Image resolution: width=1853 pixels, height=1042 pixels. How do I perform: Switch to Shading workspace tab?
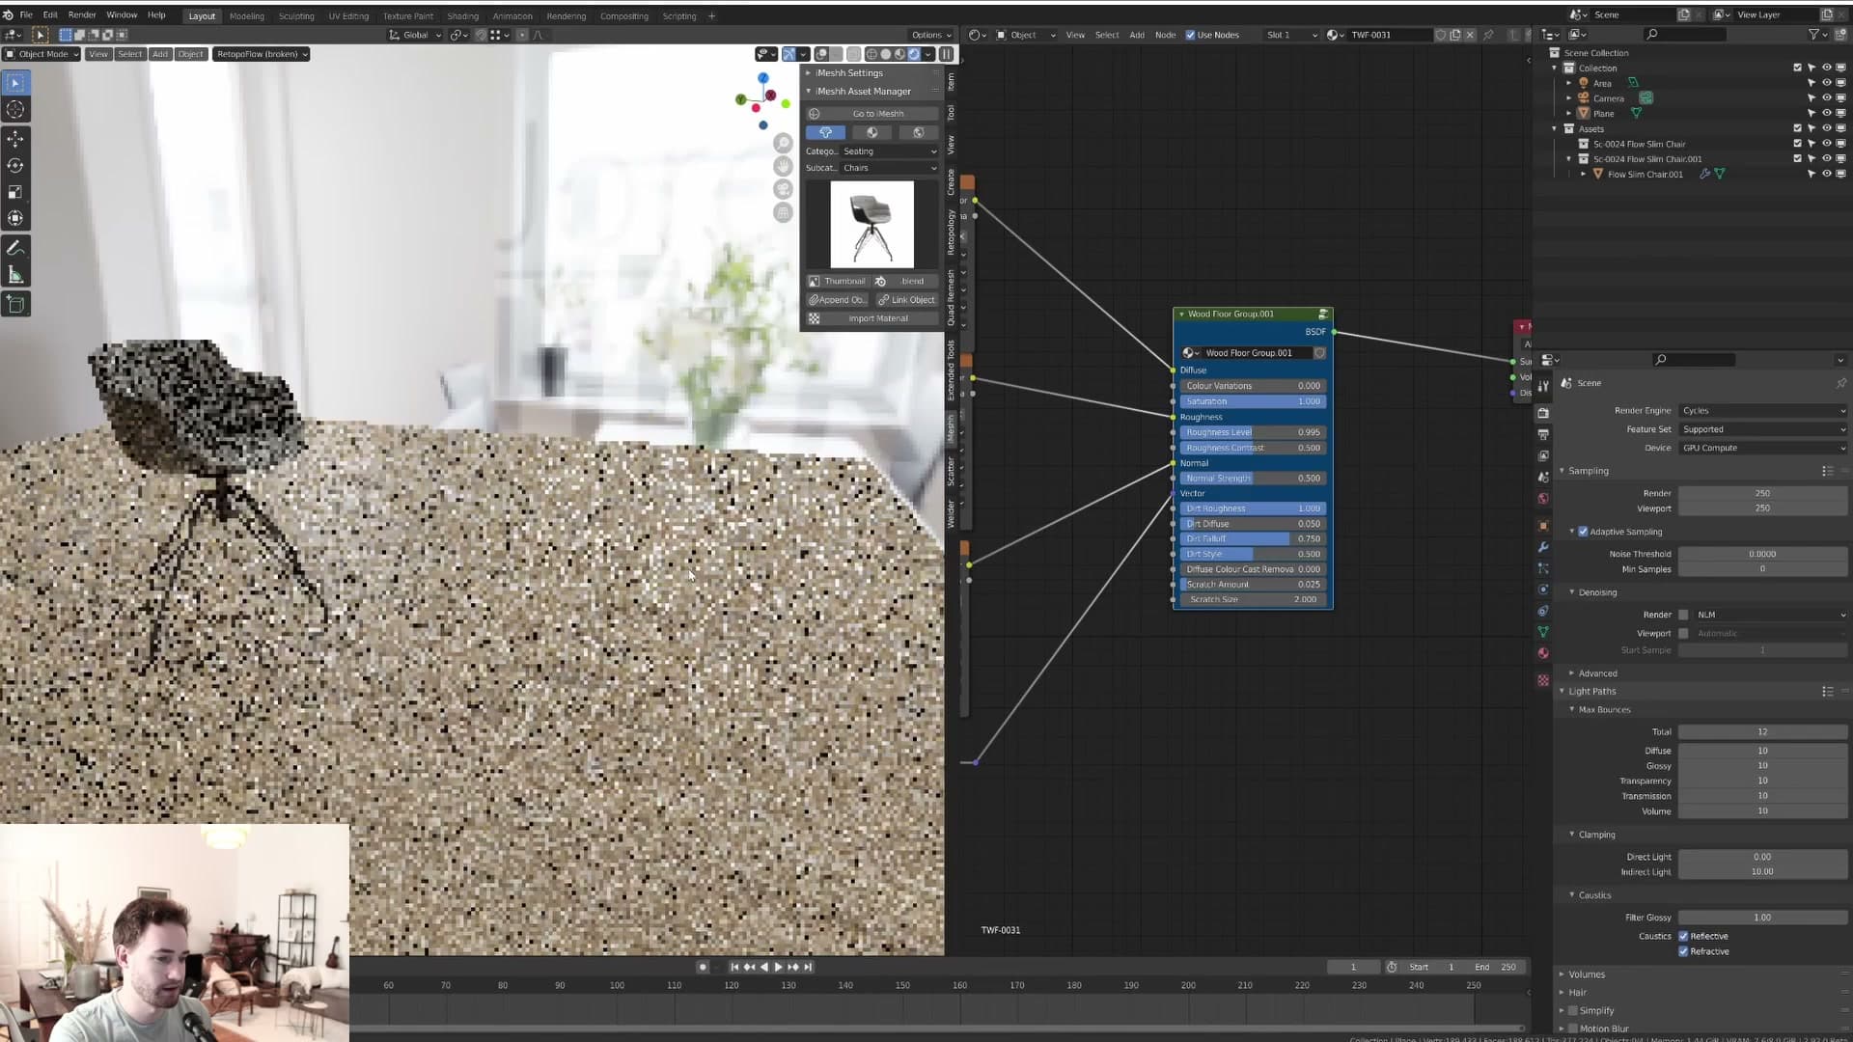462,16
